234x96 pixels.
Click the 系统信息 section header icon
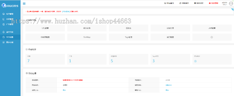tap(27, 73)
